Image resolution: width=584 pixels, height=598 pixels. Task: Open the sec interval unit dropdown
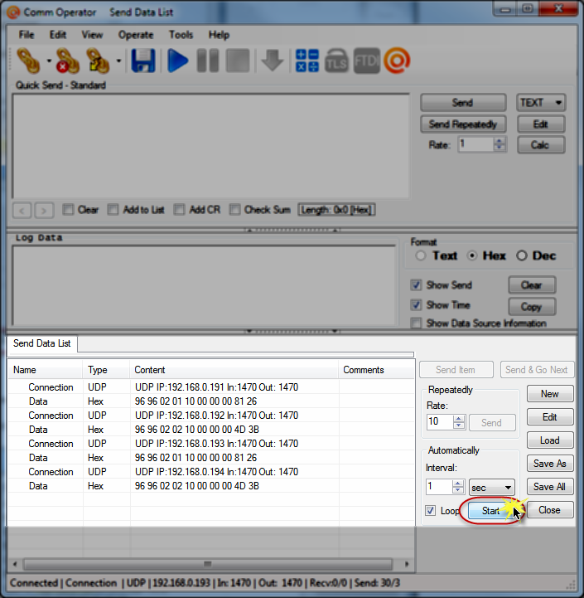491,488
